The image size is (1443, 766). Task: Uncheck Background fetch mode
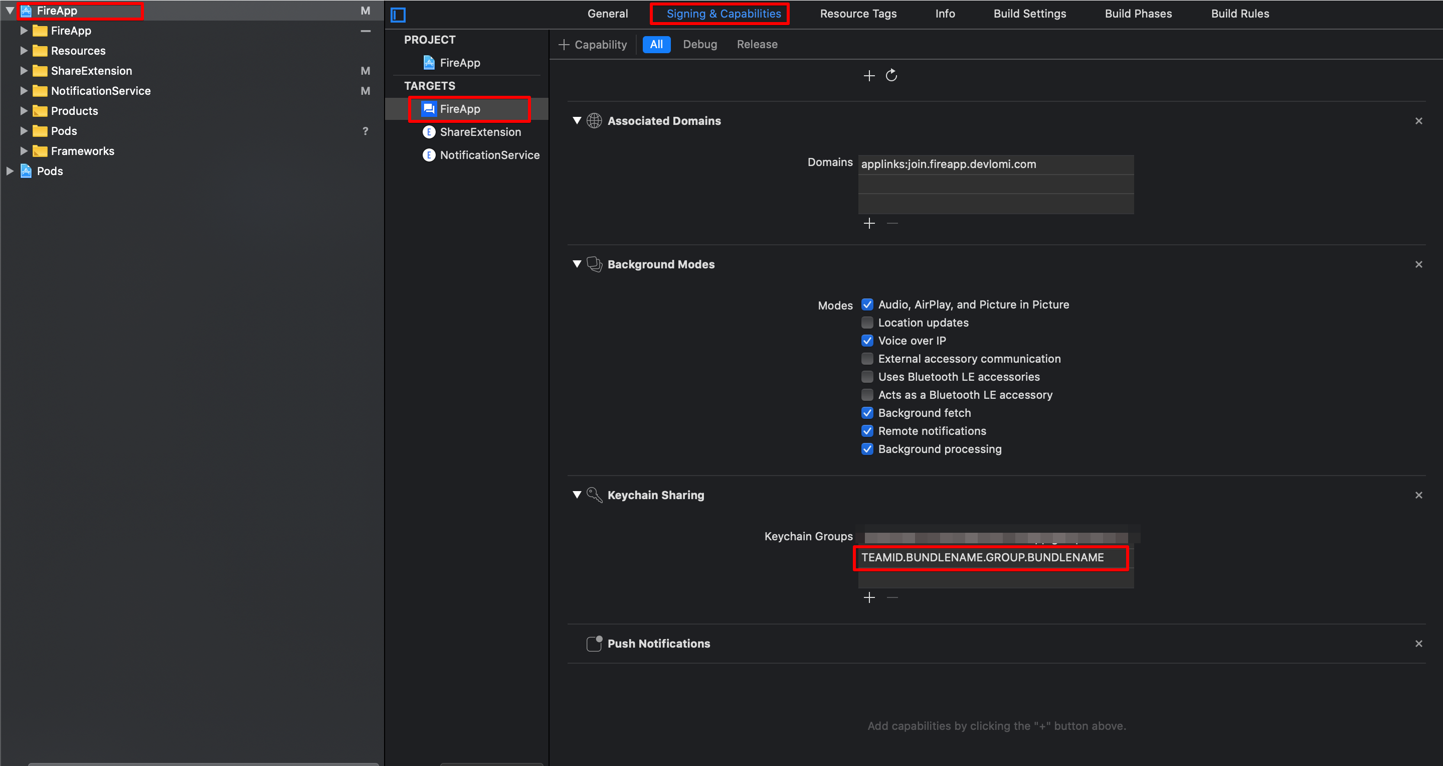(866, 413)
